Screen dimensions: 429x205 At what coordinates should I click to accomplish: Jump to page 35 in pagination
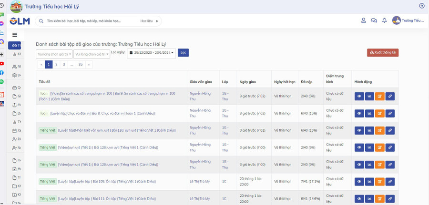(x=81, y=64)
